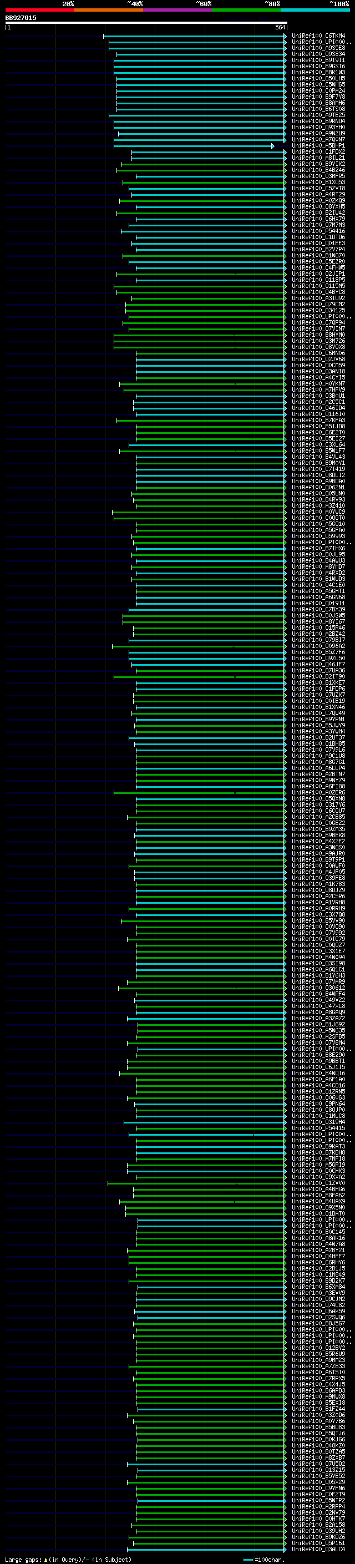Click the cyan alignment bar for UniRef100_Q3ALC4
The image size is (355, 1564).
coord(206,1550)
